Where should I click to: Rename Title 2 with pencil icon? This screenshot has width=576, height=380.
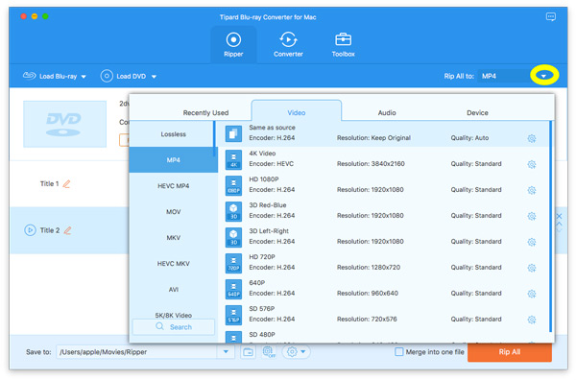click(x=67, y=230)
